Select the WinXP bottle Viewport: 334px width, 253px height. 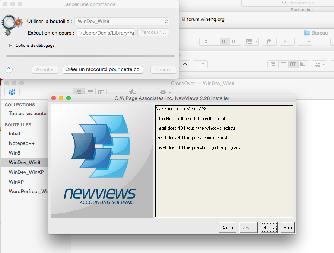[x=16, y=182]
